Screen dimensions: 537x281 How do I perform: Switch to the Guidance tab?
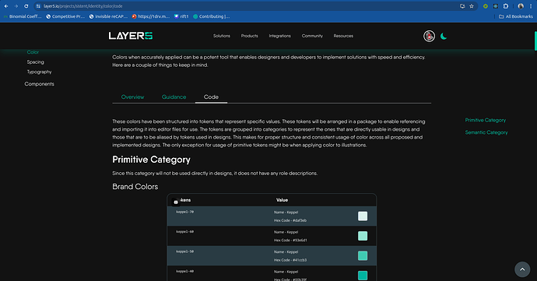(x=174, y=97)
